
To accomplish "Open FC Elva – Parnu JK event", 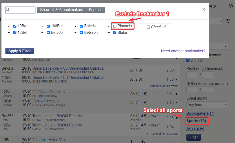I will [x=49, y=92].
